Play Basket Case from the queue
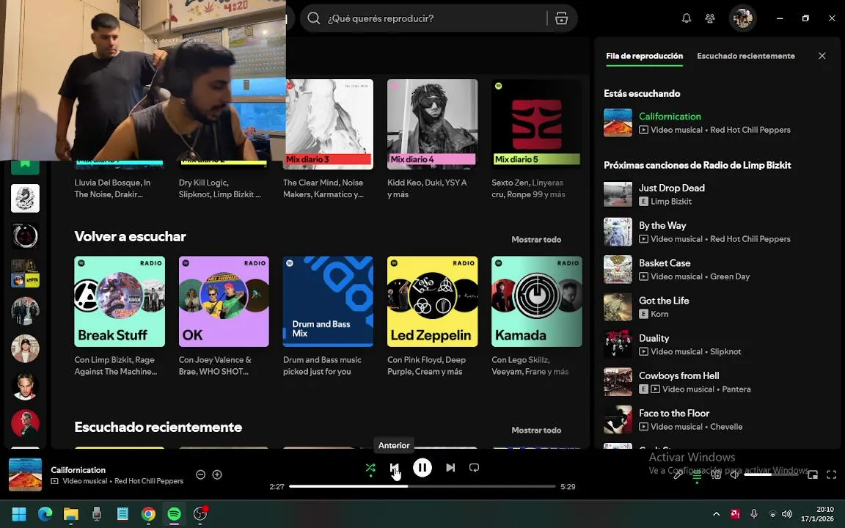Viewport: 845px width, 528px height. click(x=717, y=269)
